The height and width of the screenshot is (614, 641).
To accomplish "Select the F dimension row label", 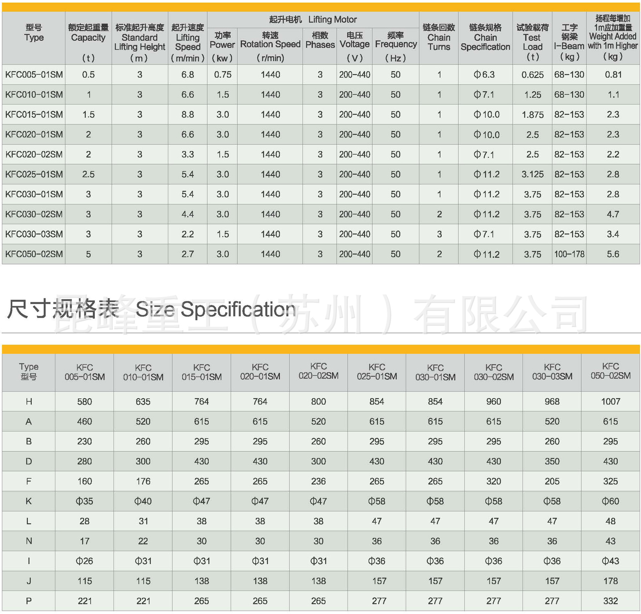I will 29,481.
